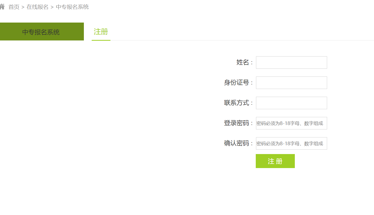Click the 登录密码 field label
Screen dimensions: 374x215
tap(236, 123)
